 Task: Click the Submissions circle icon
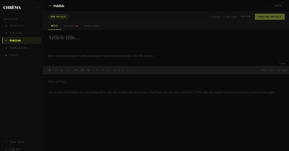[x=6, y=48]
